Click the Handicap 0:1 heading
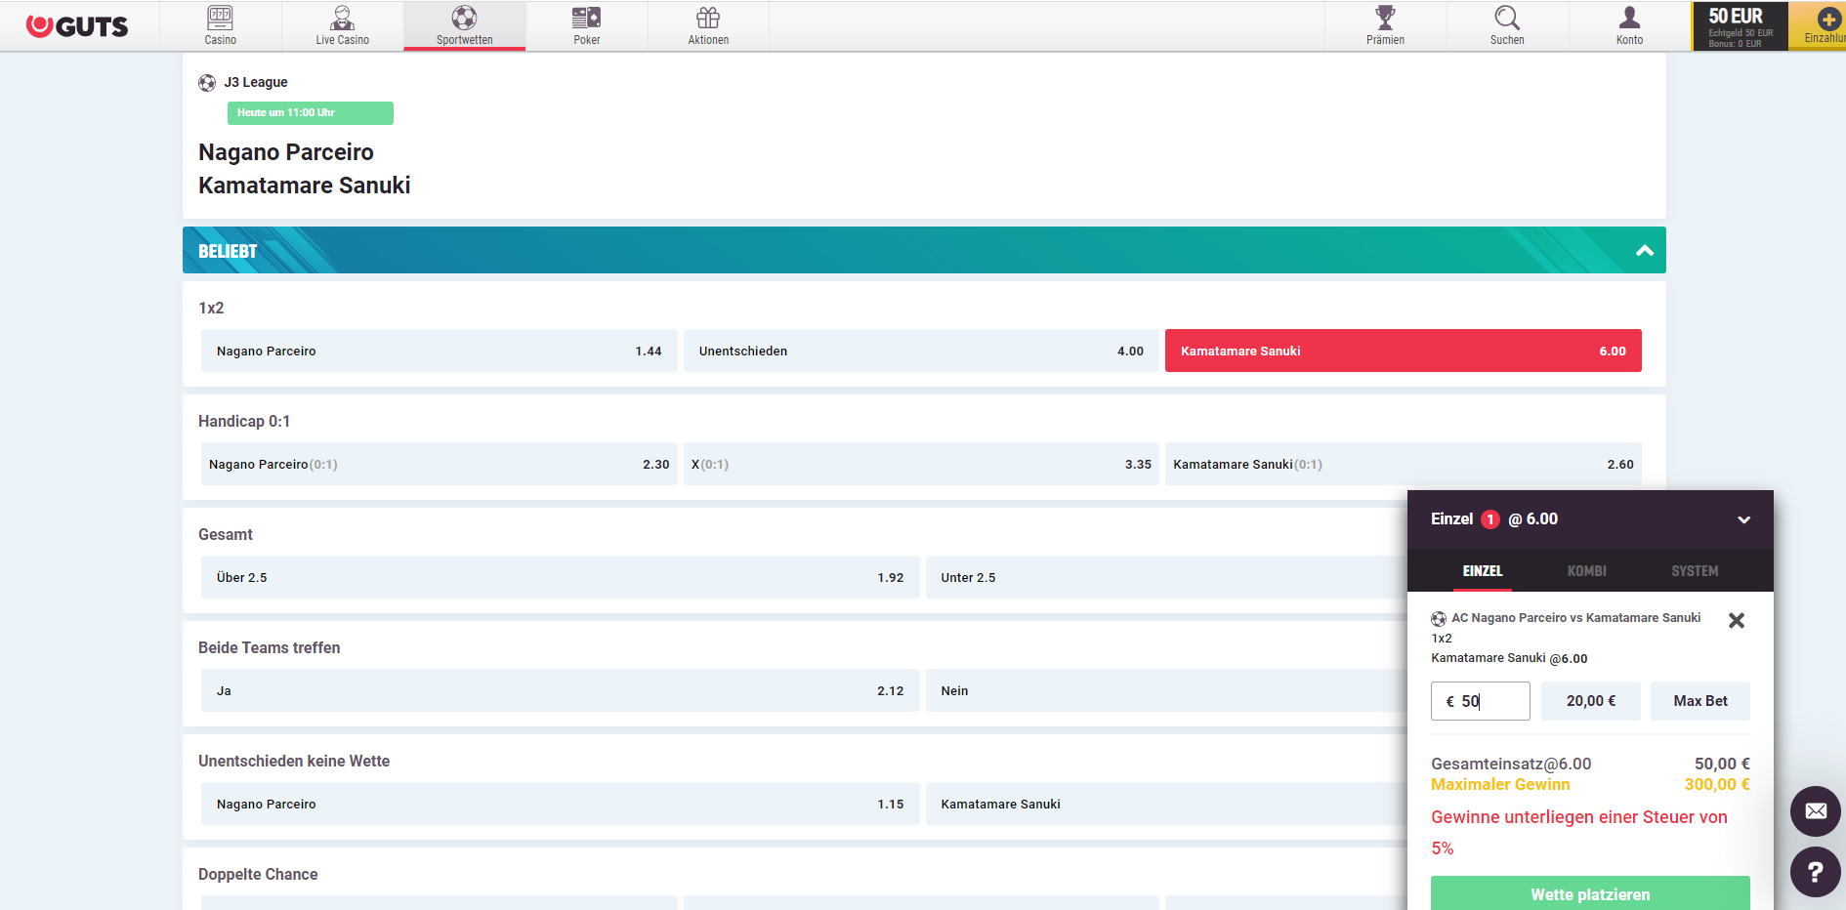This screenshot has width=1846, height=910. pyautogui.click(x=244, y=421)
